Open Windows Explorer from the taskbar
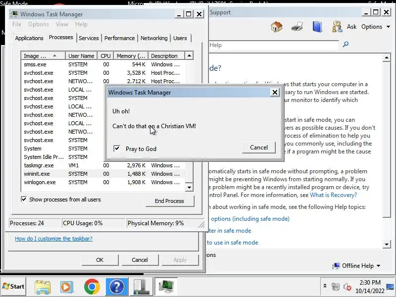396x297 pixels. [x=43, y=287]
